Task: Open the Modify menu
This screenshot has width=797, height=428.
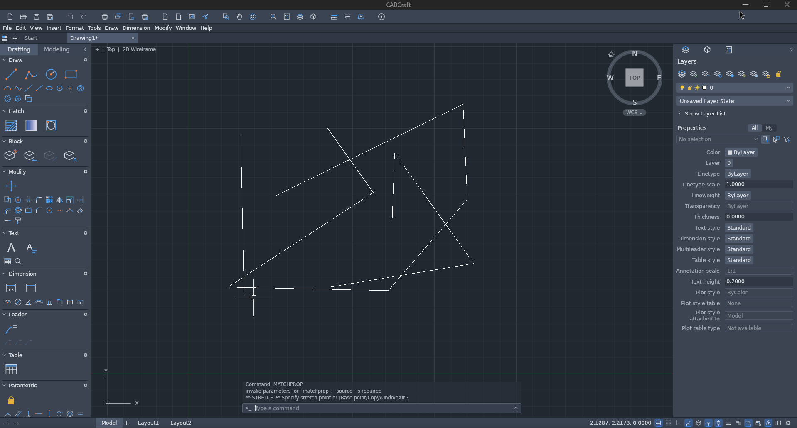Action: click(x=163, y=28)
